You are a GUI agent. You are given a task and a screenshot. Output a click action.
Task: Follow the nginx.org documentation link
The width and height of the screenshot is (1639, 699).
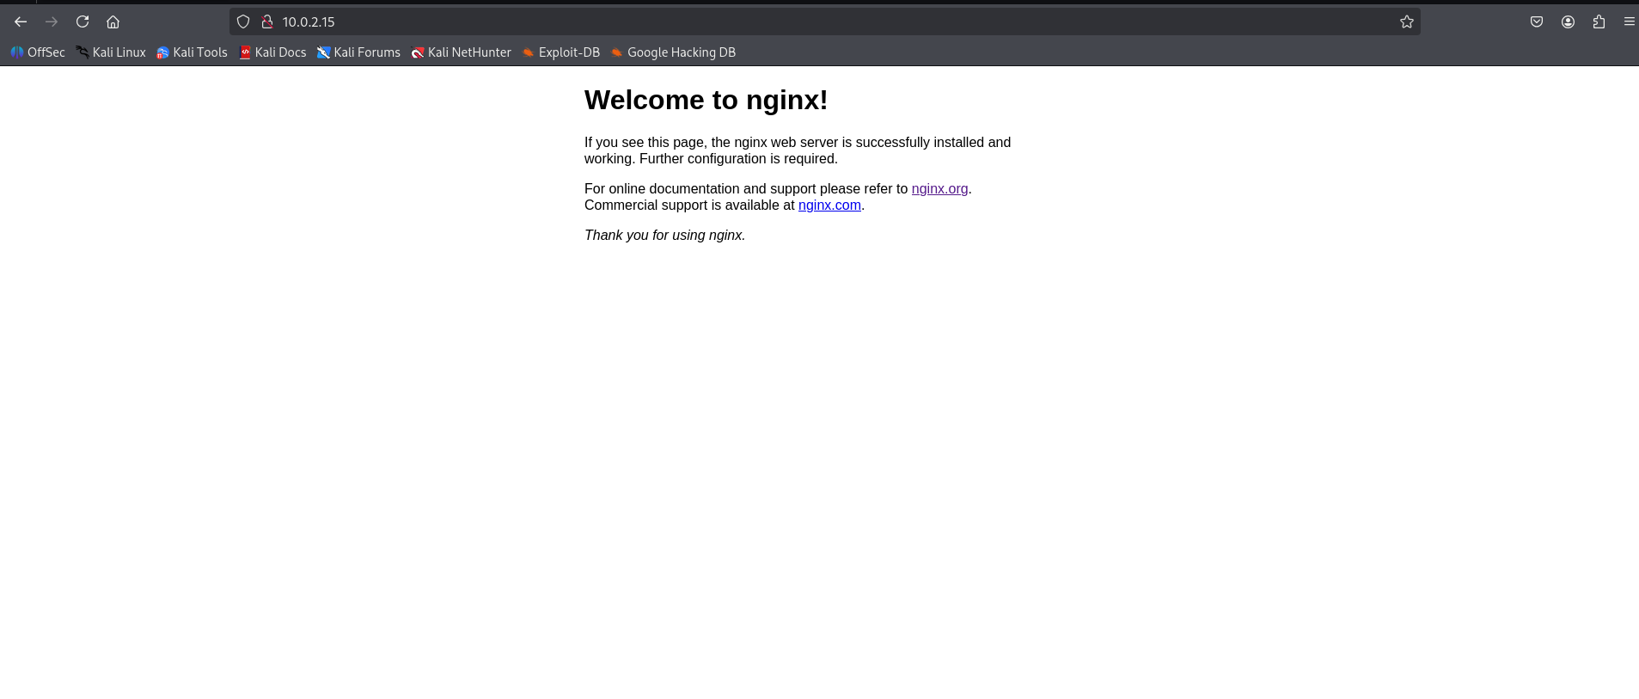tap(939, 189)
